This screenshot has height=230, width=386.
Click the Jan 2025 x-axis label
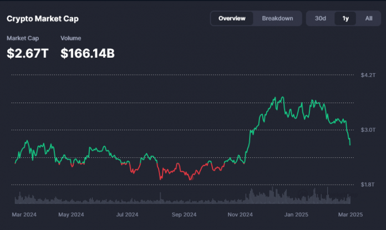297,214
